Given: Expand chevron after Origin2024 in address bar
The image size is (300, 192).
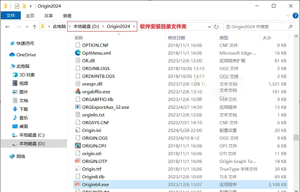Looking at the screenshot, I should tap(134, 26).
